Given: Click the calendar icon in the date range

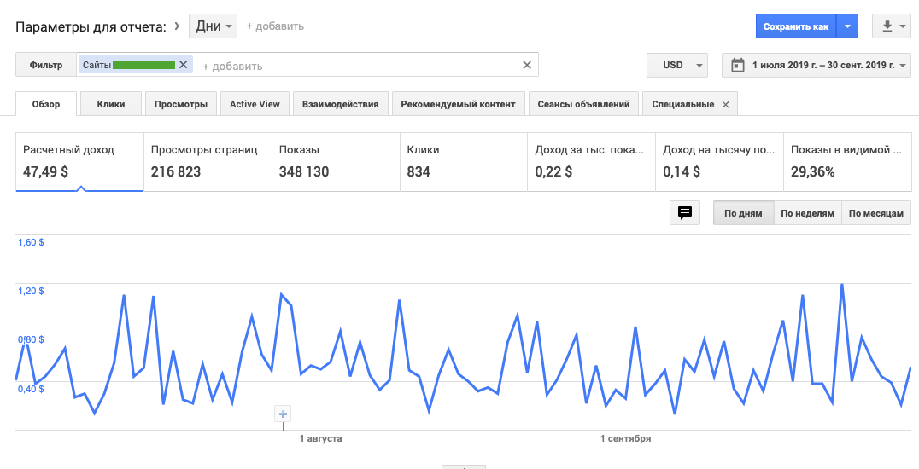Looking at the screenshot, I should tap(737, 65).
